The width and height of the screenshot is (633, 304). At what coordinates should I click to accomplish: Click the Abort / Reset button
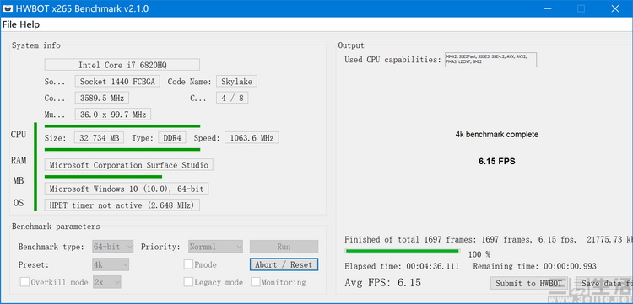pyautogui.click(x=284, y=264)
